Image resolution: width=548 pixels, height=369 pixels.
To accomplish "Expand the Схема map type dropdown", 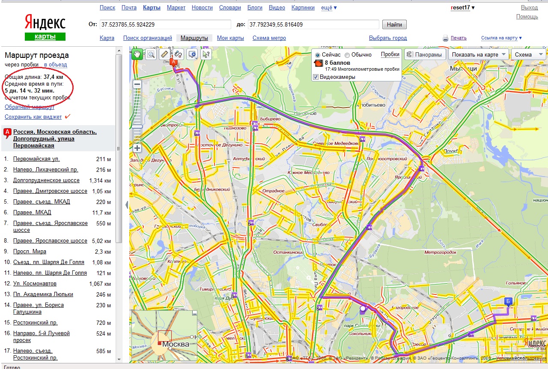I will pos(529,54).
